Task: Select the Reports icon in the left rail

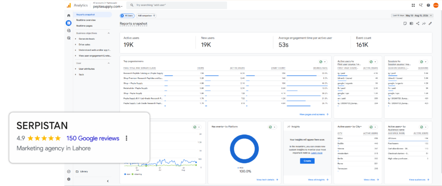Action: click(69, 23)
